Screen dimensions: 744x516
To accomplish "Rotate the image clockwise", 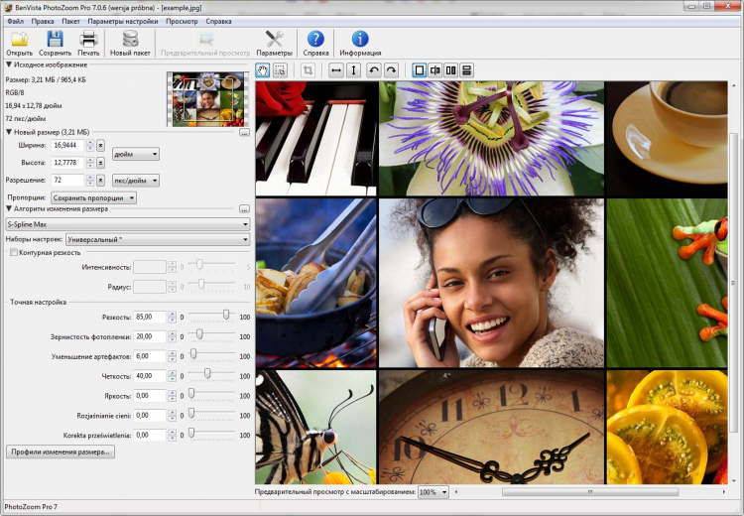I will (391, 70).
